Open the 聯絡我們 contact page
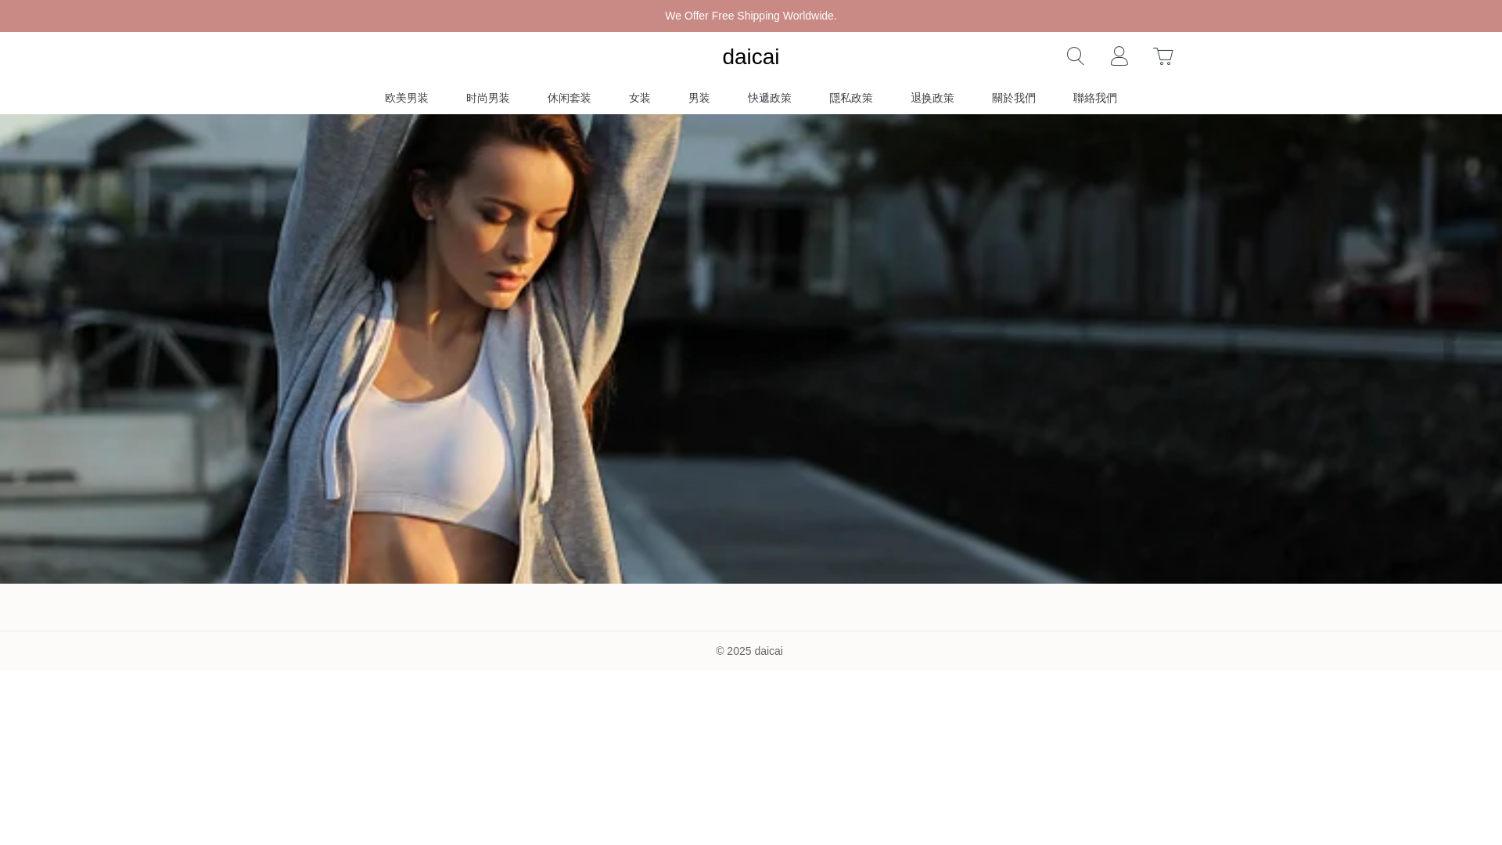Image resolution: width=1502 pixels, height=845 pixels. [x=1094, y=98]
